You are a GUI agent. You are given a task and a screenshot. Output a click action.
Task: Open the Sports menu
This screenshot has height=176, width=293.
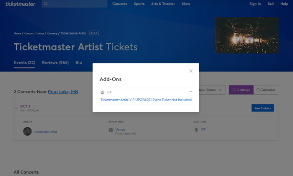(x=139, y=4)
